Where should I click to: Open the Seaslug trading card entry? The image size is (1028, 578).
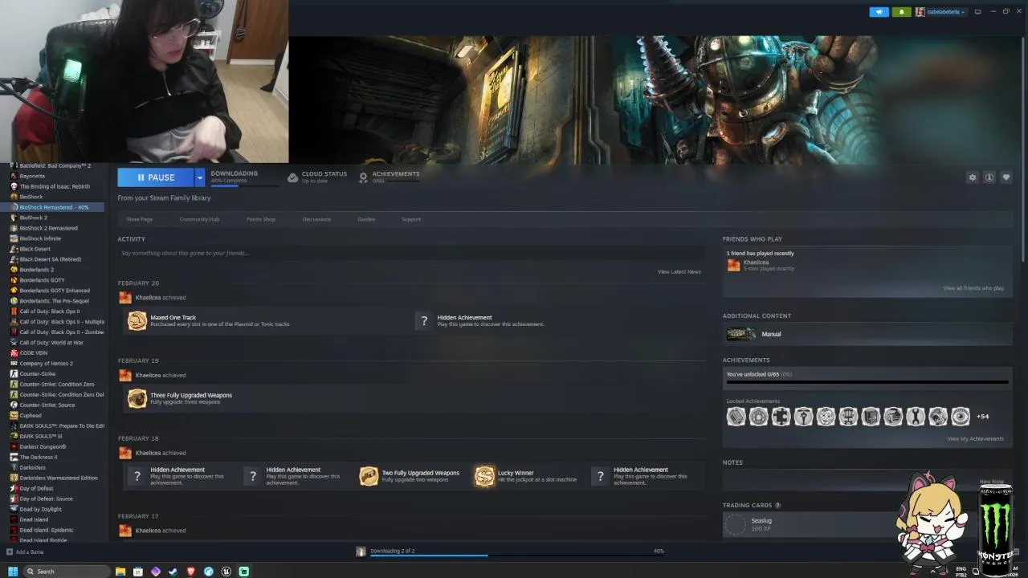[811, 524]
